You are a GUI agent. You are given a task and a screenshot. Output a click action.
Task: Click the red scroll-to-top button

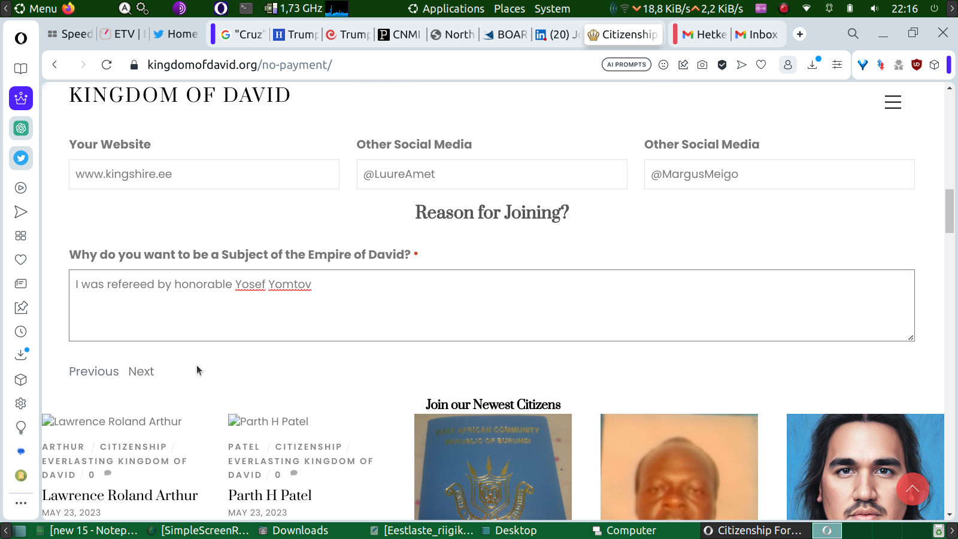(912, 489)
